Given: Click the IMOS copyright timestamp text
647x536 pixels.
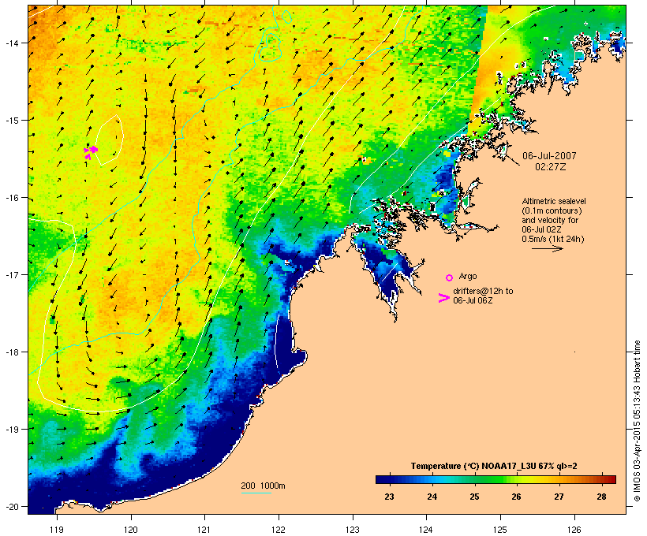Looking at the screenshot, I should pyautogui.click(x=637, y=421).
